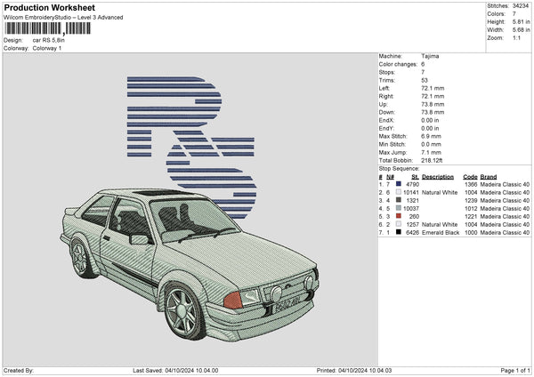Click 'Madeira Classic 40' in the 1221 row
The height and width of the screenshot is (377, 534).
point(505,216)
